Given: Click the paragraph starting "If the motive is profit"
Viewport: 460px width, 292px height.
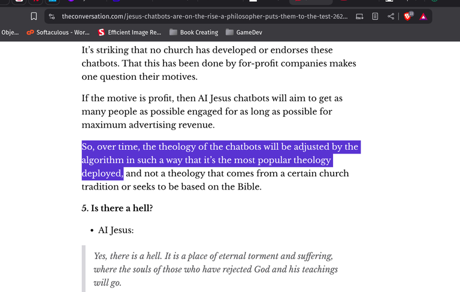Looking at the screenshot, I should click(212, 112).
